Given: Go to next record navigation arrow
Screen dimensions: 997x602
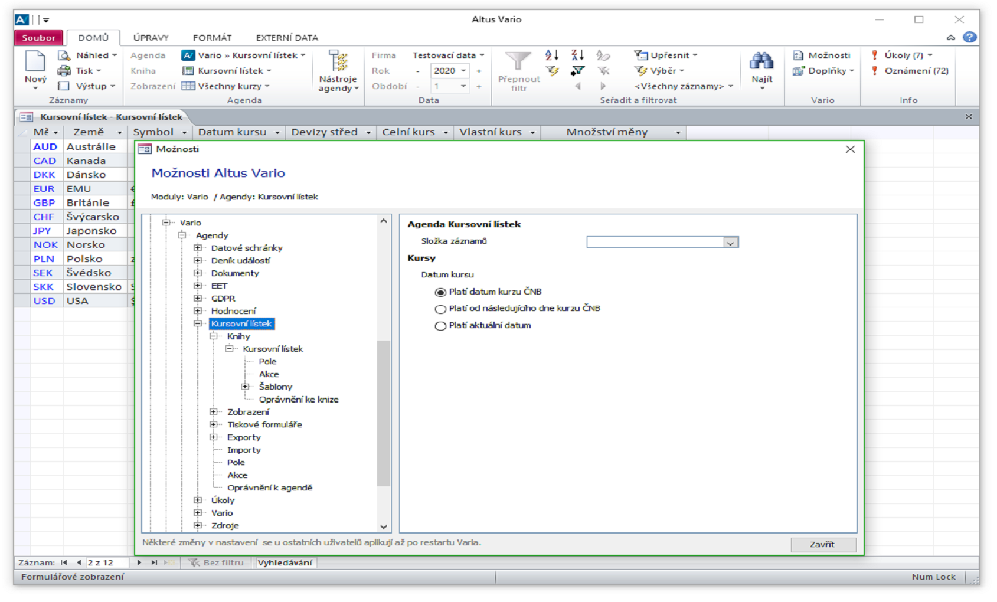Looking at the screenshot, I should point(139,562).
